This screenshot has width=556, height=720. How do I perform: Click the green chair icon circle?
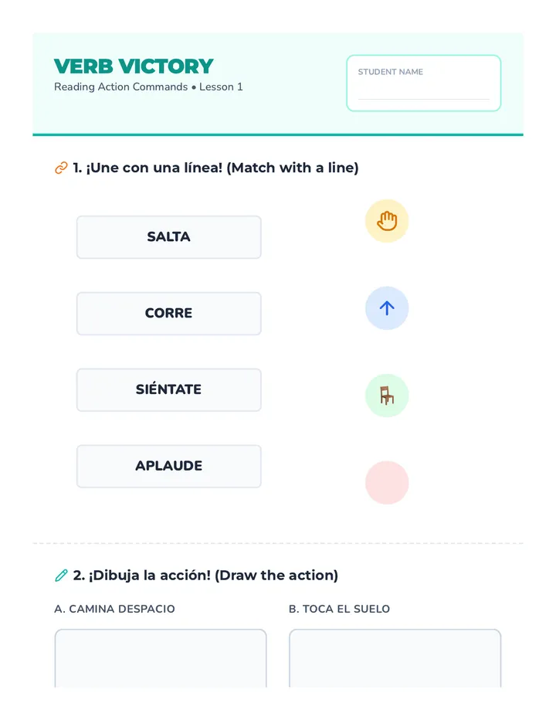387,396
